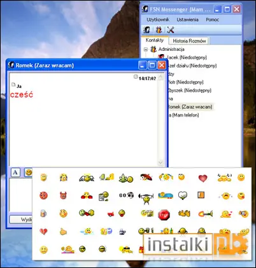Insert the smiley sleeping in blue bed
The width and height of the screenshot is (256, 268).
(x=166, y=195)
